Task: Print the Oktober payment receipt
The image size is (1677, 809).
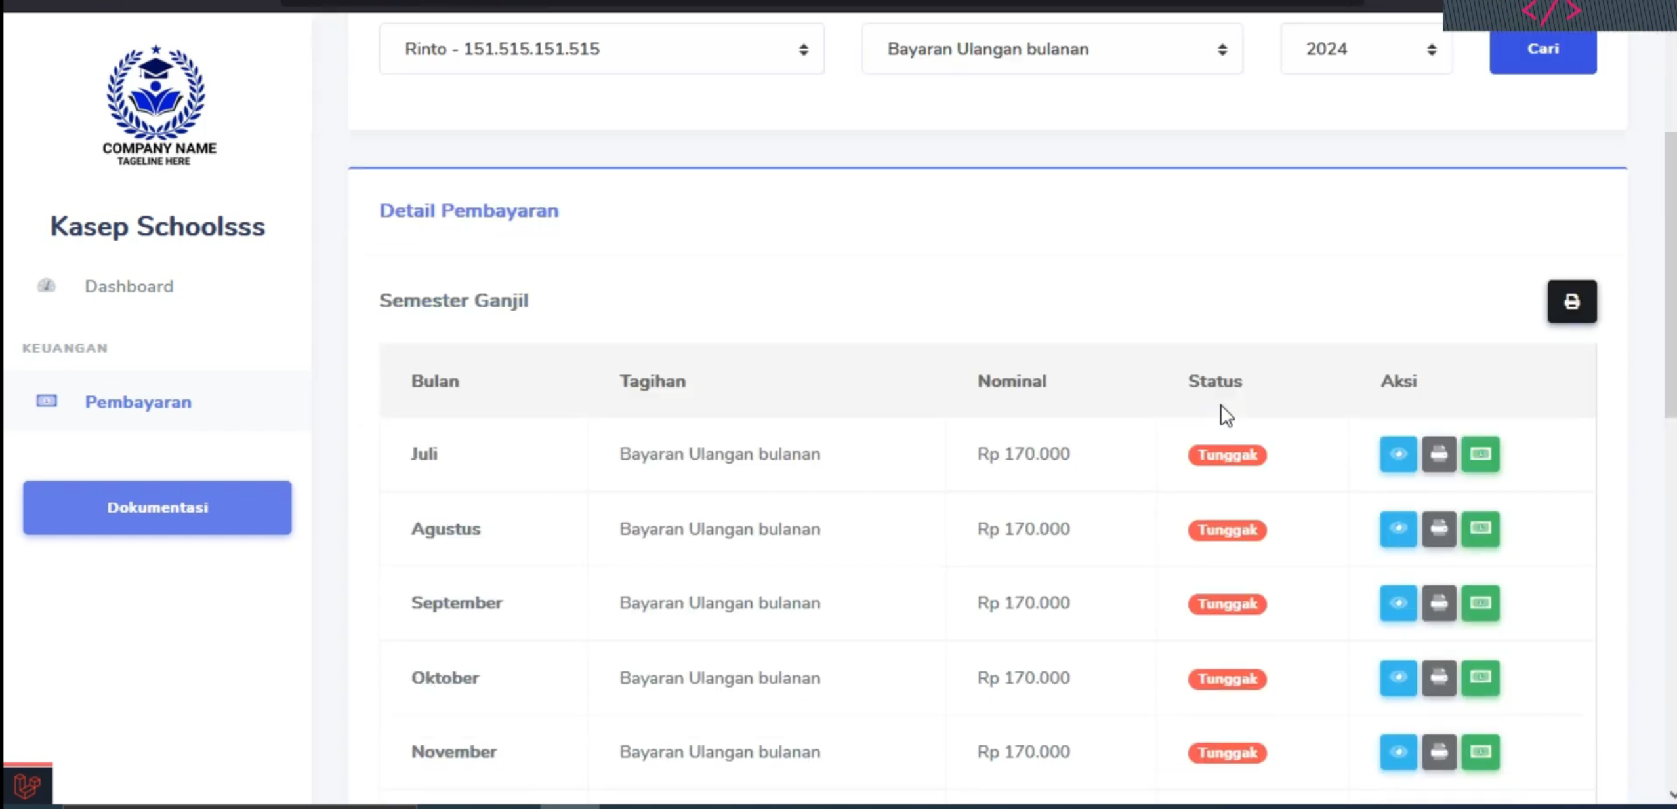Action: [x=1439, y=677]
